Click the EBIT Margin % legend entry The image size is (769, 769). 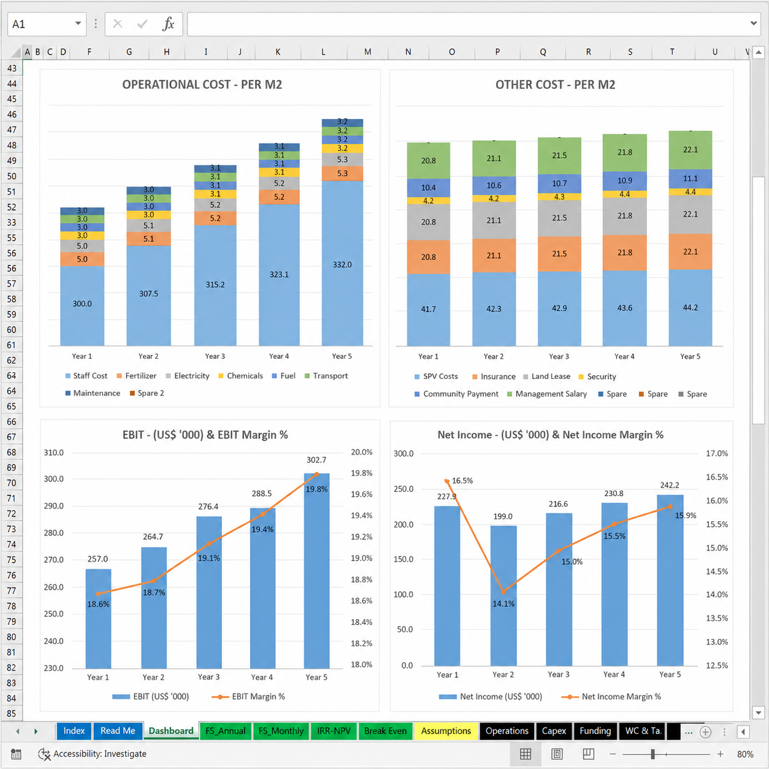click(248, 697)
